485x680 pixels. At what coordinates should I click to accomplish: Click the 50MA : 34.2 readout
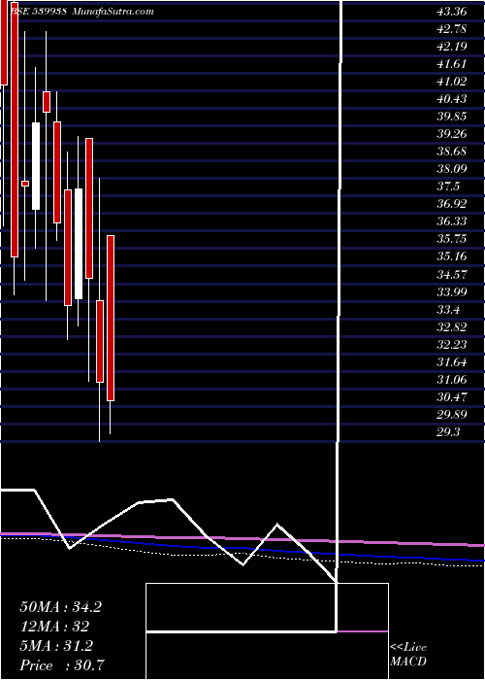[x=60, y=607]
